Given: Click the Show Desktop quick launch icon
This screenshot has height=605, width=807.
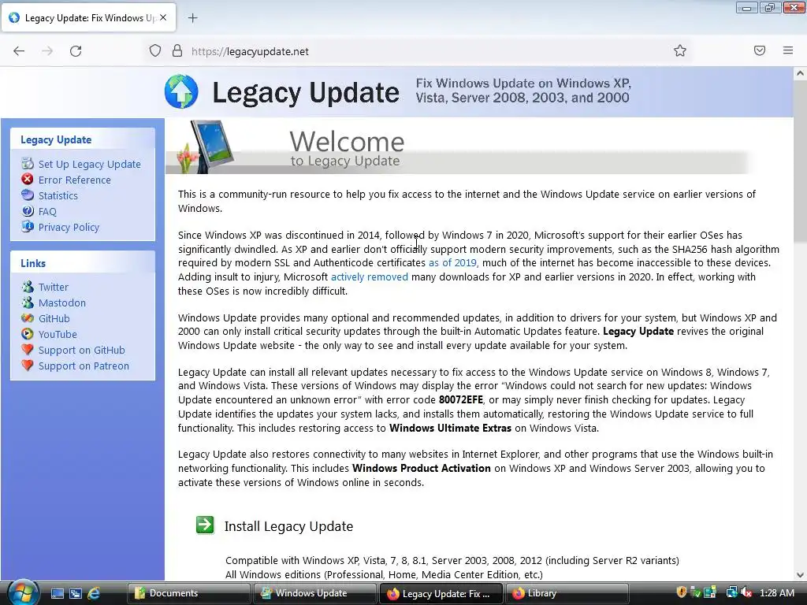Looking at the screenshot, I should (58, 593).
